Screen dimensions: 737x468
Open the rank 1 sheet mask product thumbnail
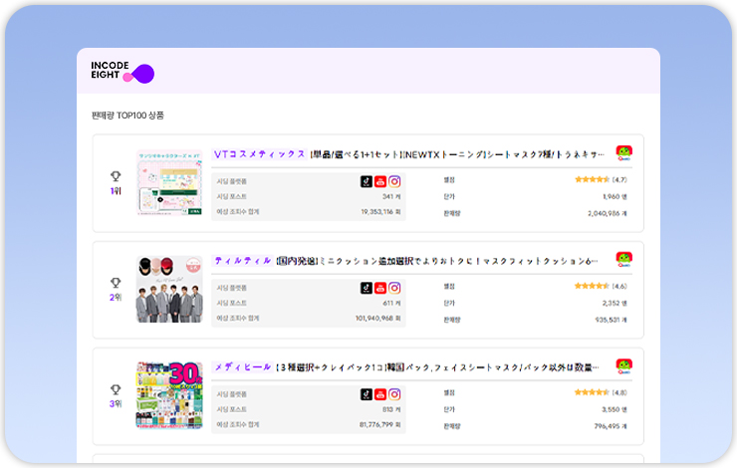point(169,183)
